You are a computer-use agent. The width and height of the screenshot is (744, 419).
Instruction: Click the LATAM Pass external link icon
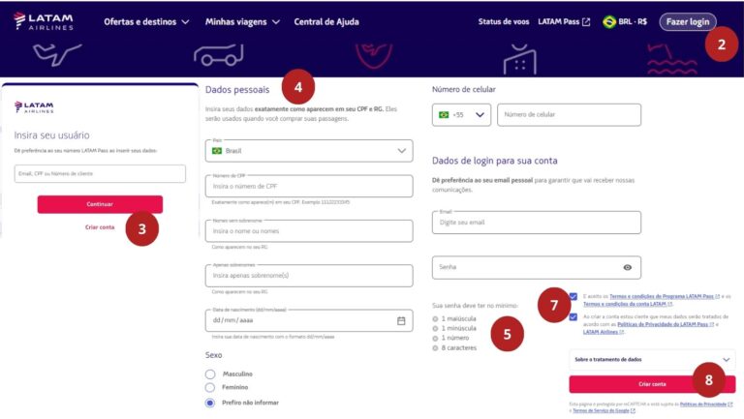586,22
